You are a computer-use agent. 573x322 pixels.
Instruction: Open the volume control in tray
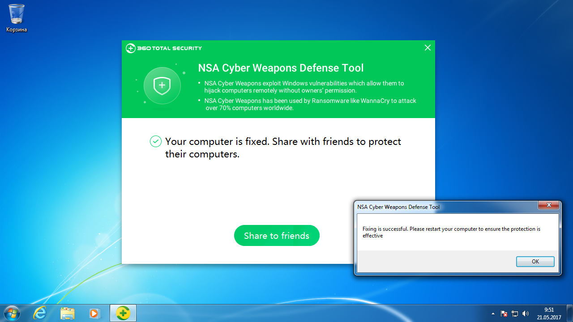click(526, 314)
